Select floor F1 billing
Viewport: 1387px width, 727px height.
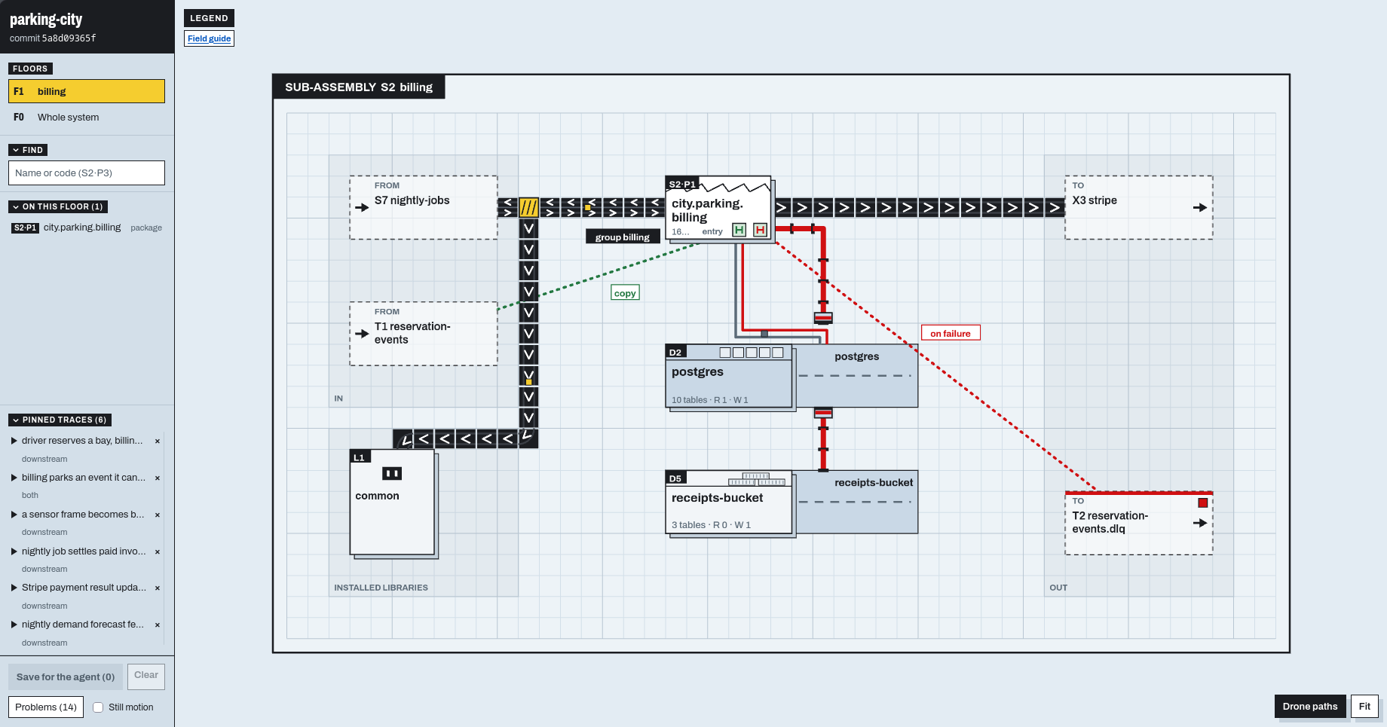(x=87, y=91)
